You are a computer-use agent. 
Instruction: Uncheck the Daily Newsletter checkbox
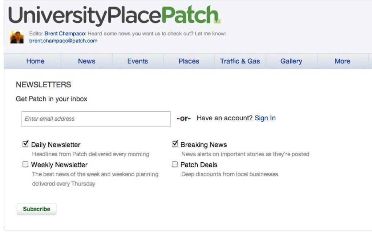coord(25,144)
